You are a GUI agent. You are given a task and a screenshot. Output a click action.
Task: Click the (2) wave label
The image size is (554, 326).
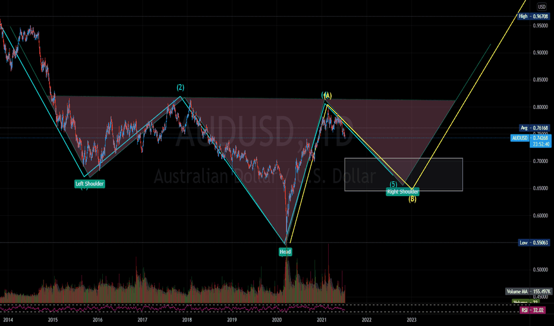tap(180, 87)
